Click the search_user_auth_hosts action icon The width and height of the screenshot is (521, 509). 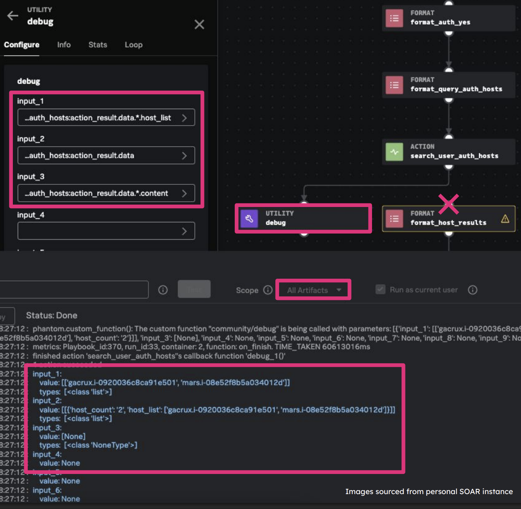394,152
